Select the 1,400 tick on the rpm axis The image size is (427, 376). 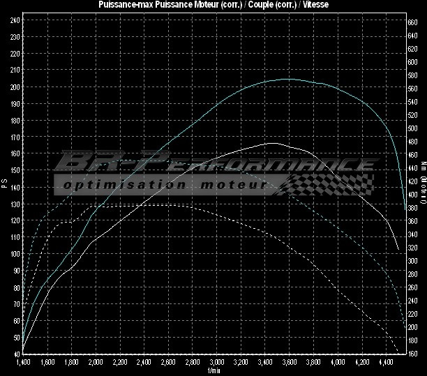coord(22,363)
